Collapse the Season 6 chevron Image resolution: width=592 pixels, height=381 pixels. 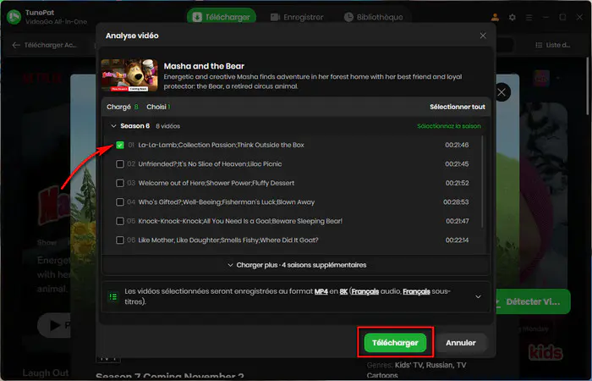(113, 126)
